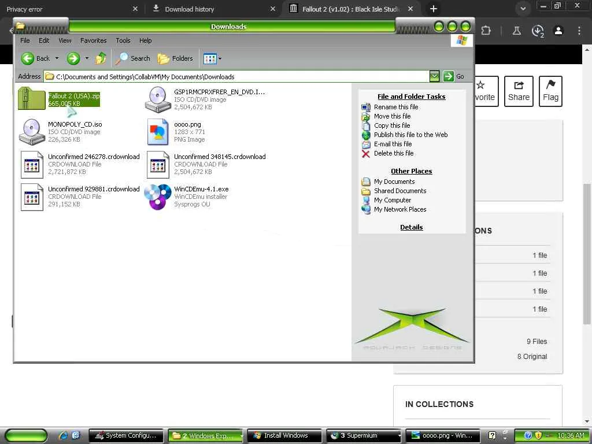The width and height of the screenshot is (592, 444).
Task: Click Delete this file task
Action: (394, 153)
